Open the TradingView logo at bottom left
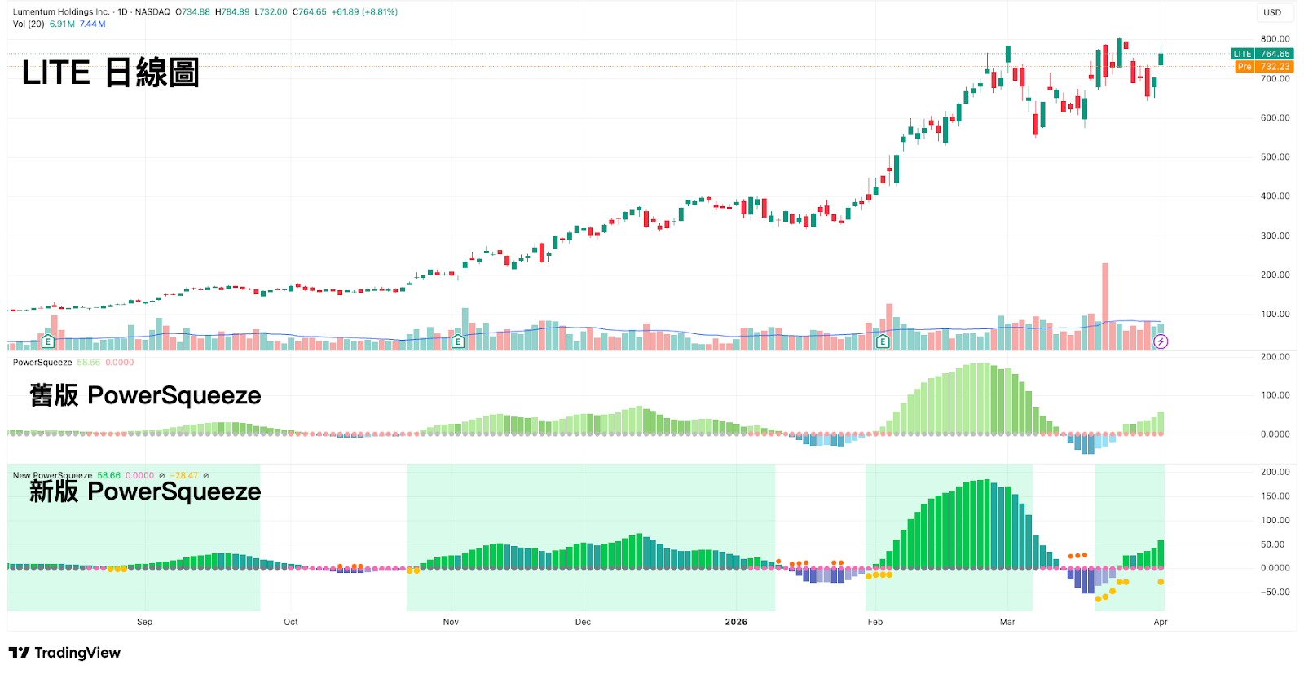Screen dimensions: 1304x674 (x=64, y=653)
